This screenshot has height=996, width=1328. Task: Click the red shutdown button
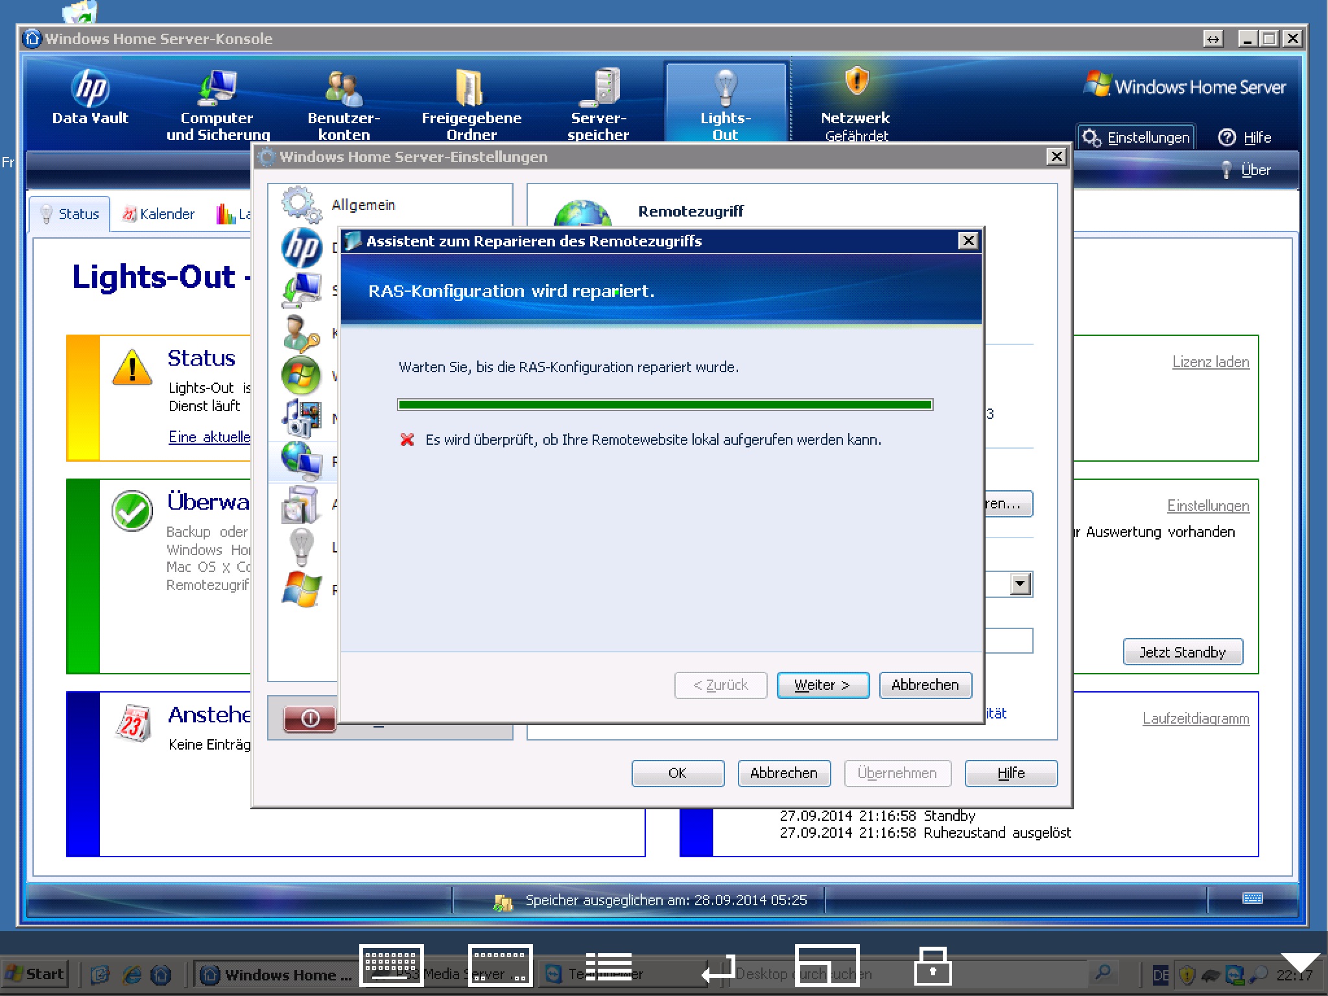(x=310, y=718)
